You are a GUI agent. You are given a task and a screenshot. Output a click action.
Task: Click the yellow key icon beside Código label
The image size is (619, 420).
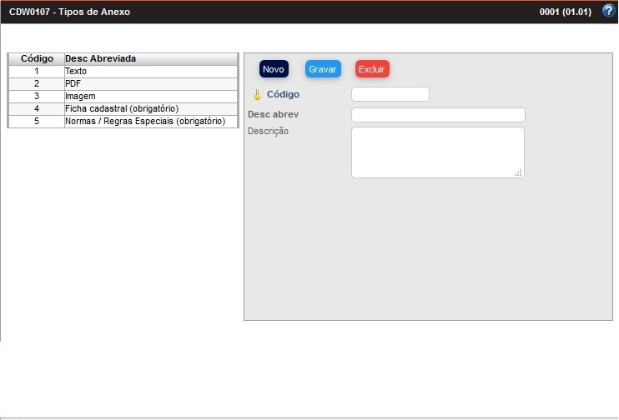pos(257,95)
